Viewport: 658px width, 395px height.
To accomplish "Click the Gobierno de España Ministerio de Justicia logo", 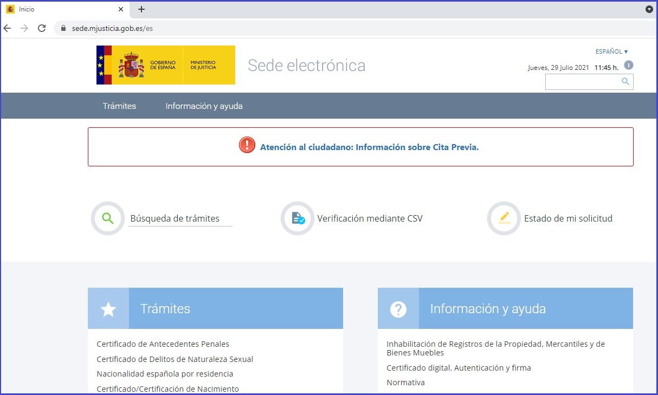I will (165, 65).
